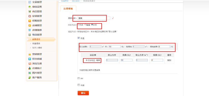Click the 客户服务 icon

pyautogui.click(x=30, y=77)
